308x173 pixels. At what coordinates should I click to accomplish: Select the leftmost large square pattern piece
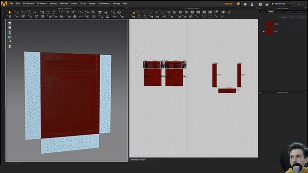coord(153,77)
